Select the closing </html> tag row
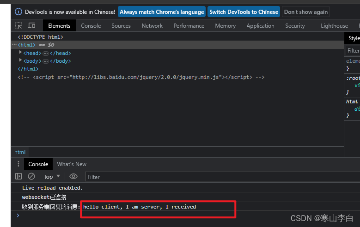 coord(28,69)
